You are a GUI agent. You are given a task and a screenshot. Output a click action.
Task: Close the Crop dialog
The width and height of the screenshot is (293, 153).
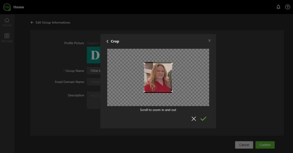point(209,41)
